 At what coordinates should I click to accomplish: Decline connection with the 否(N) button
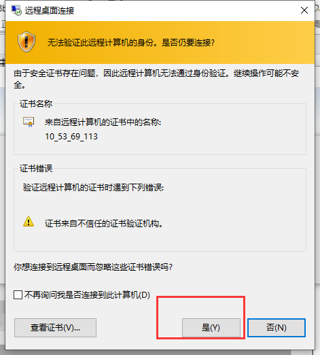pos(277,328)
